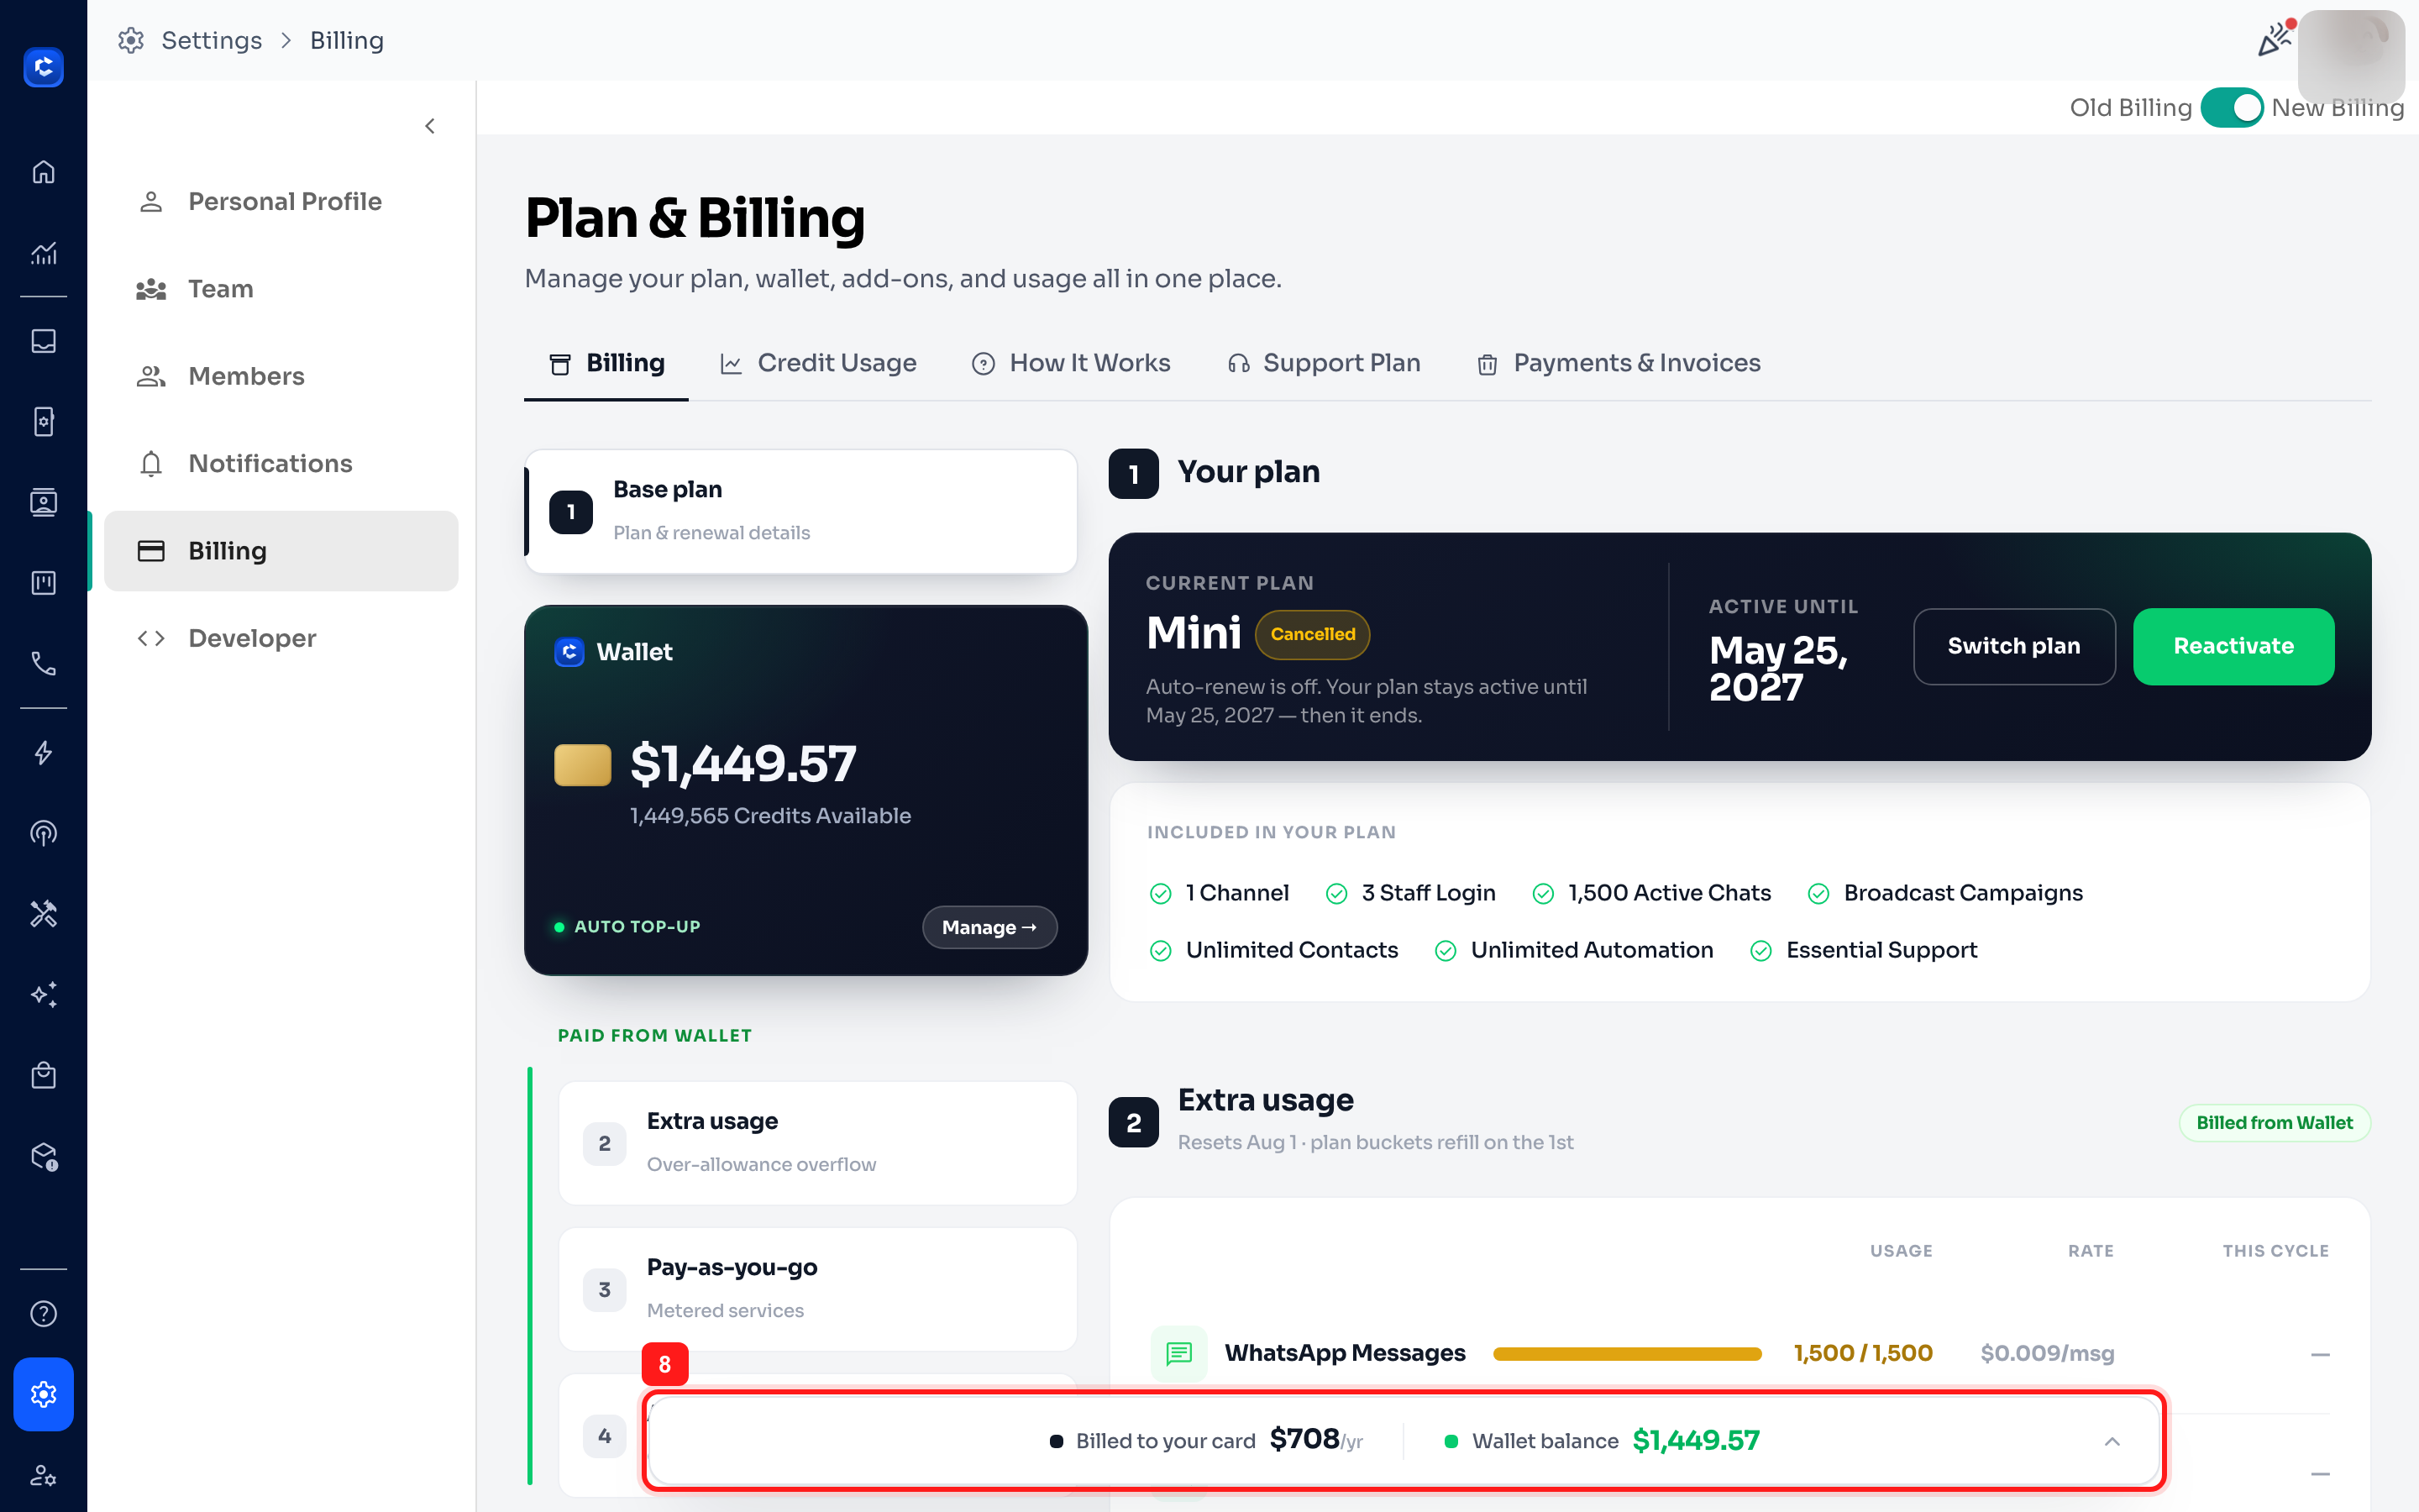2419x1512 pixels.
Task: Click the 'Essential Support' plan feature
Action: [x=1863, y=950]
